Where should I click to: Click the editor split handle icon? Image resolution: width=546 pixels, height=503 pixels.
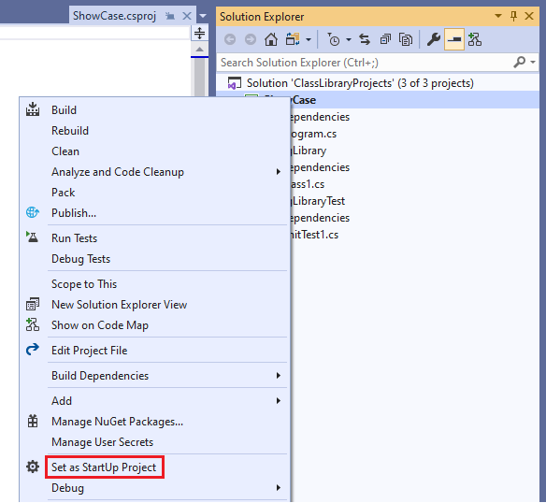tap(199, 34)
